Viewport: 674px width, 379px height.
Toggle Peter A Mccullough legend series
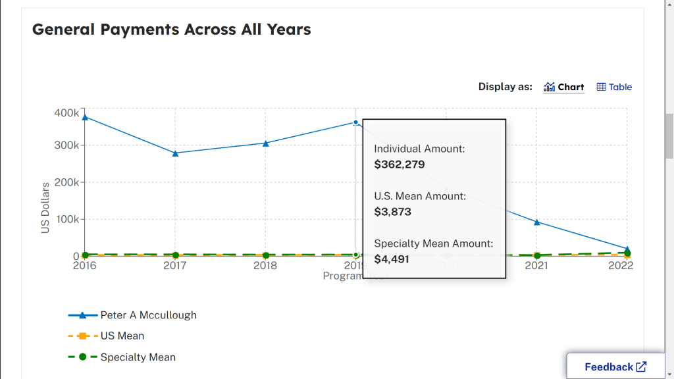148,315
